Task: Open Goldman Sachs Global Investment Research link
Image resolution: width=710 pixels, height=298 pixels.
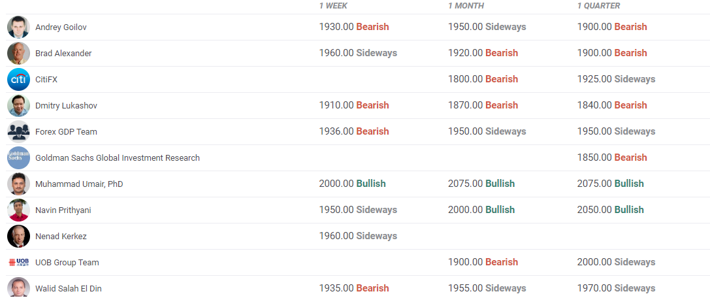Action: [x=118, y=158]
